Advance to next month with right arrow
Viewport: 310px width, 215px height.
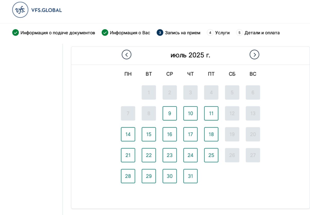[x=254, y=55]
